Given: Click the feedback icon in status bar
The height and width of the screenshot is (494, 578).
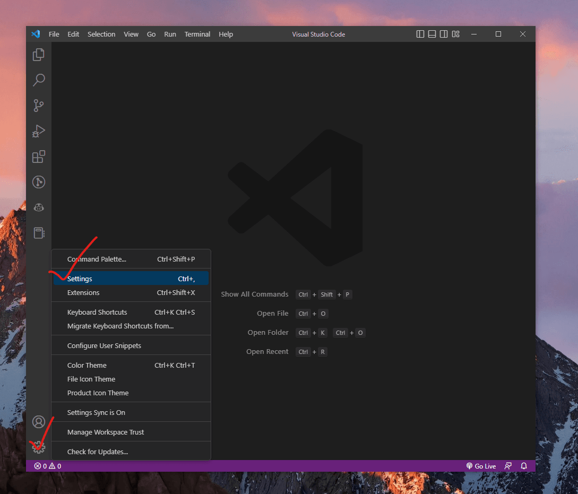Looking at the screenshot, I should pos(508,466).
